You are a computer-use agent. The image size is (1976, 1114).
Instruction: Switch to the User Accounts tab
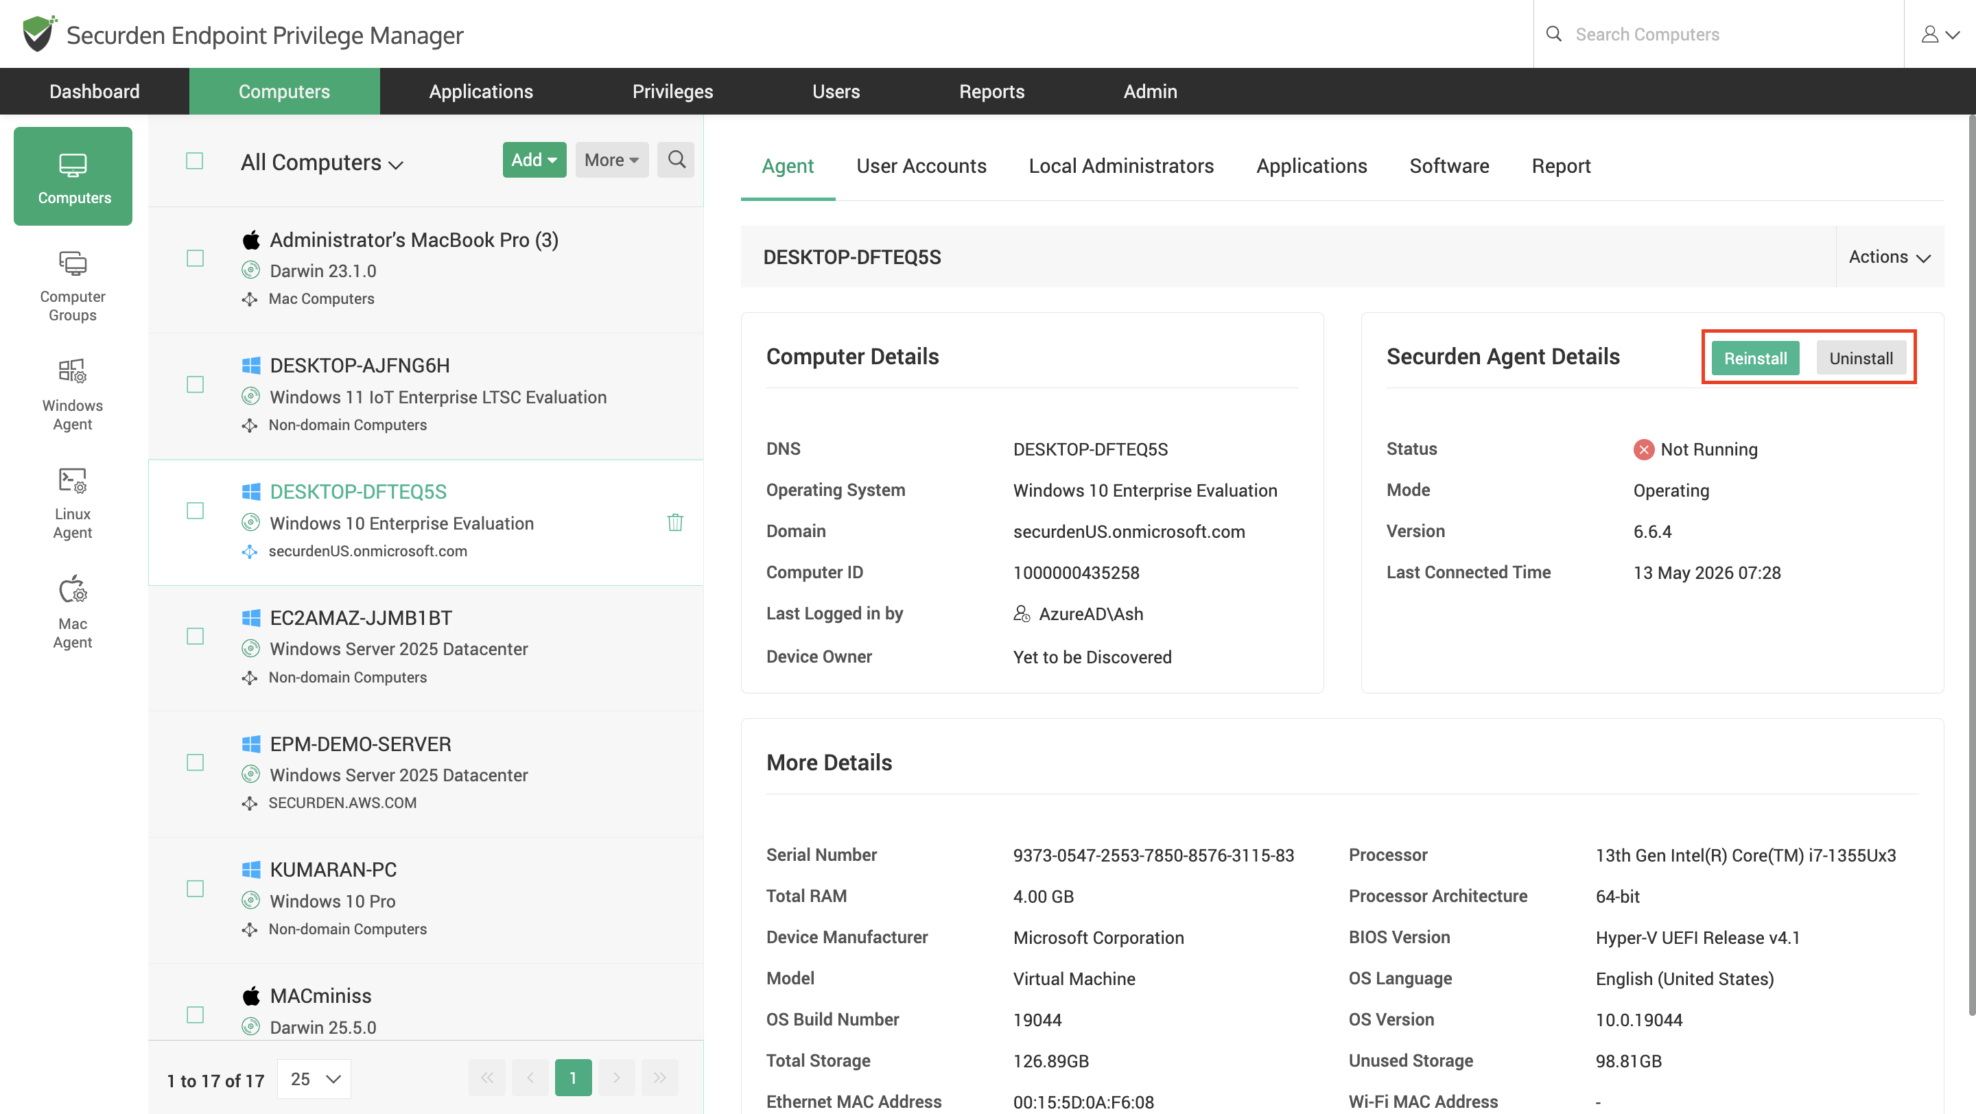(x=921, y=167)
